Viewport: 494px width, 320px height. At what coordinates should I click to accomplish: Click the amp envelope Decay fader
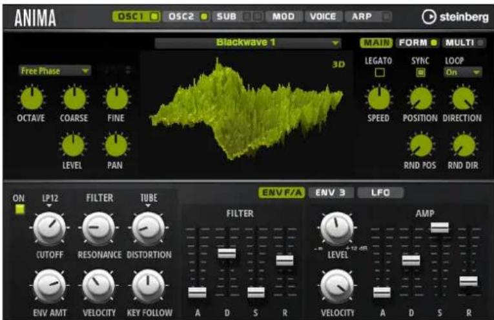(x=411, y=261)
